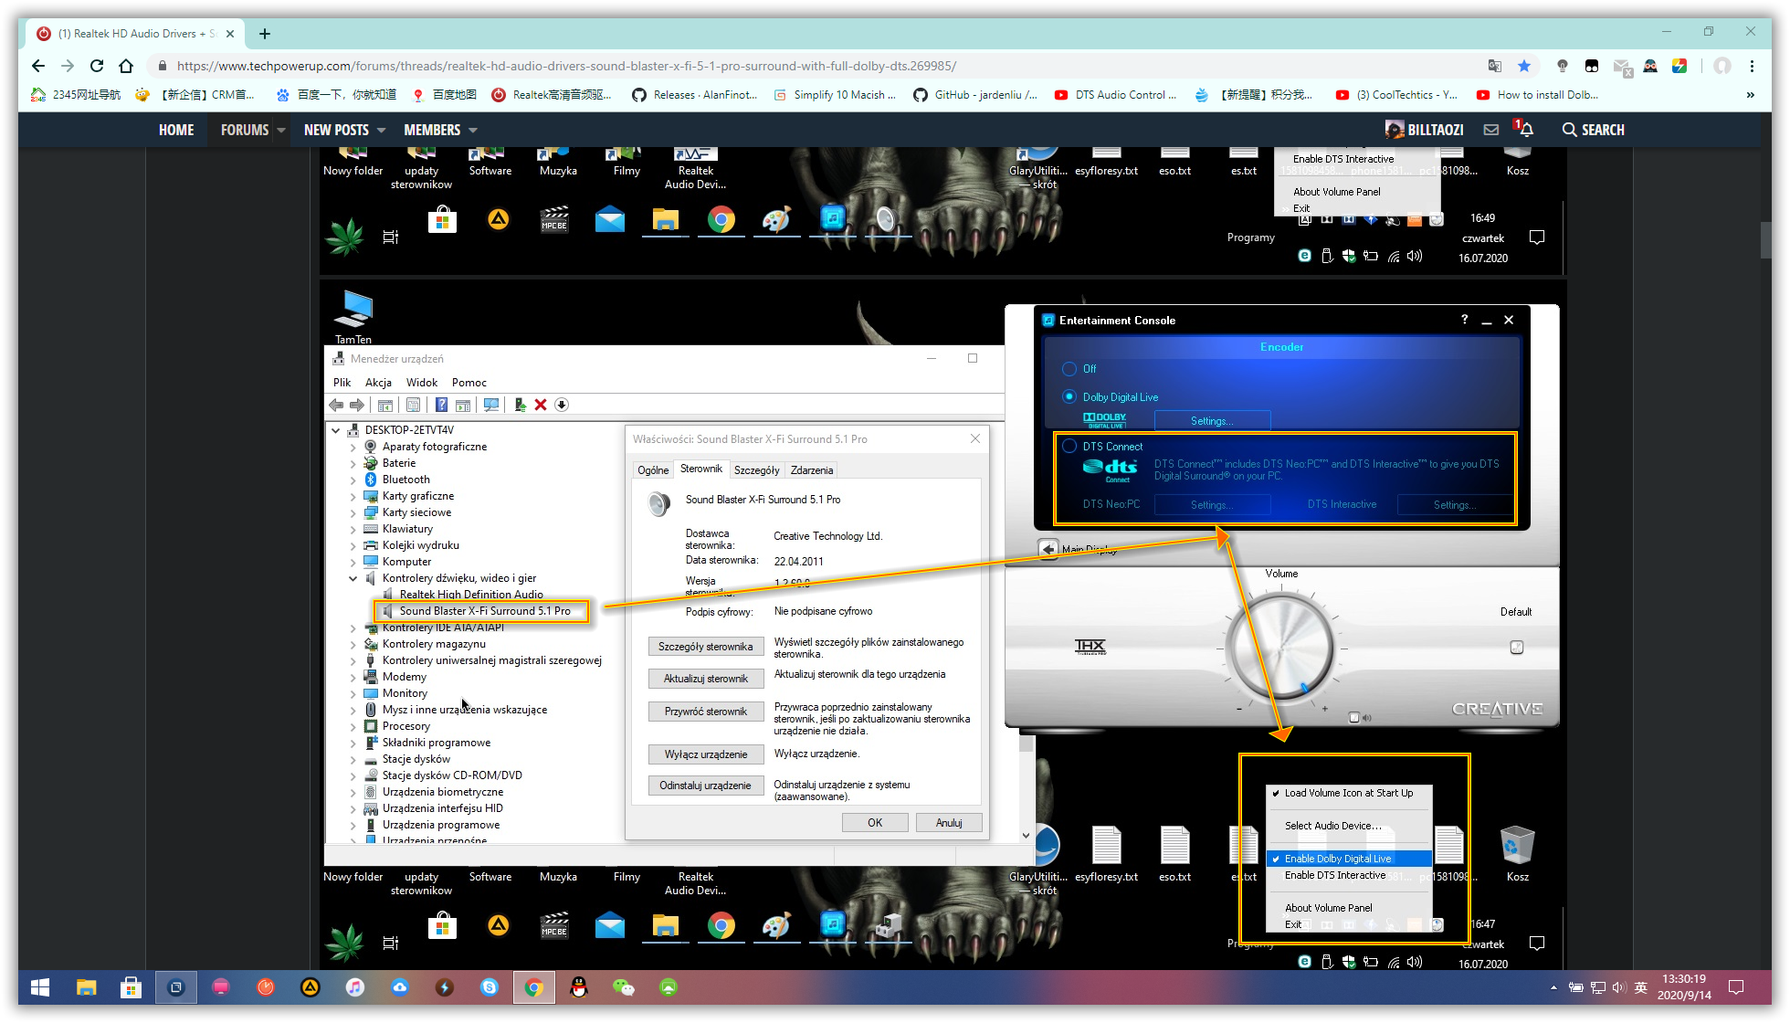Viewport: 1790px width, 1023px height.
Task: Open the GitHub - jardenliu bookmark
Action: [x=975, y=95]
